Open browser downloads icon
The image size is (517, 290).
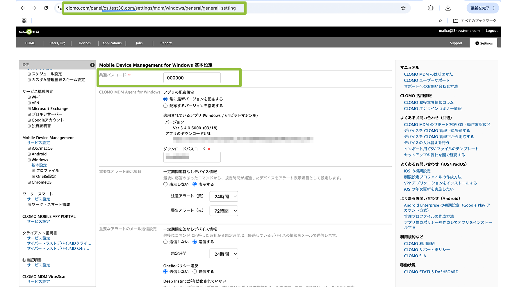click(448, 8)
